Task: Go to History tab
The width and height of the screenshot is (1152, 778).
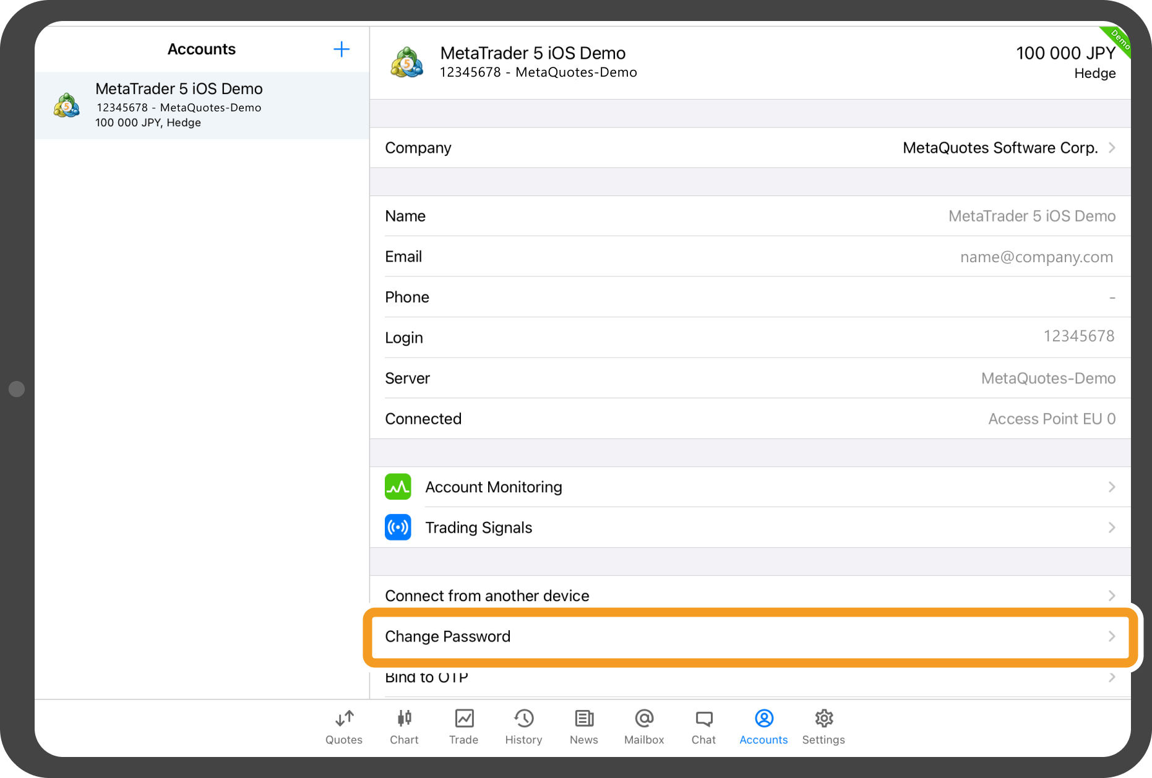Action: [523, 727]
